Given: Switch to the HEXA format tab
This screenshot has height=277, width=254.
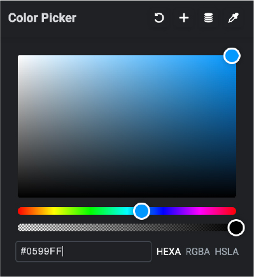Looking at the screenshot, I should (169, 252).
